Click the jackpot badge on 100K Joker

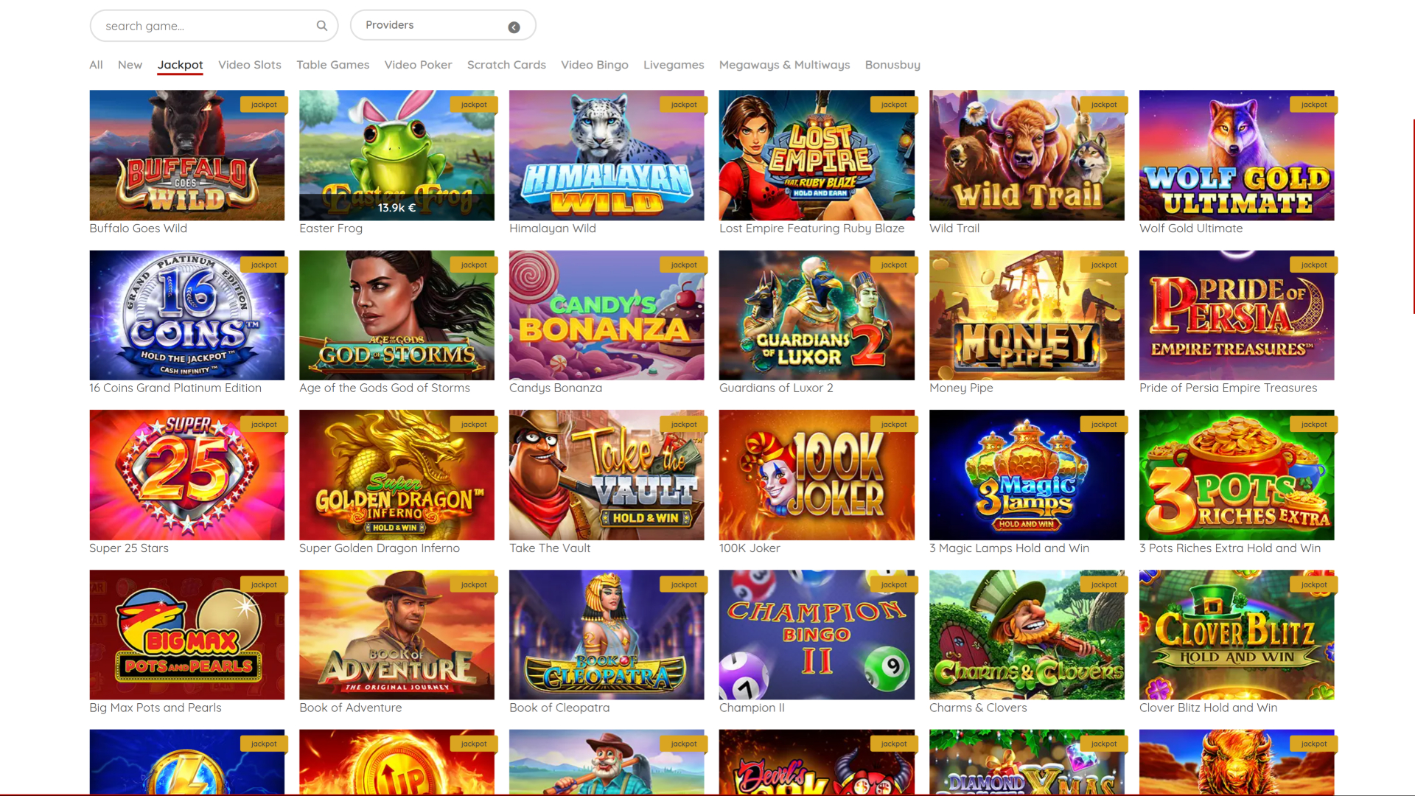894,424
